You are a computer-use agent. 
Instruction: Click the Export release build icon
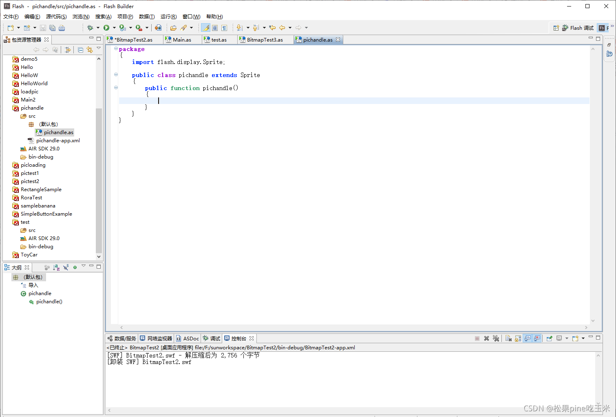[x=158, y=28]
